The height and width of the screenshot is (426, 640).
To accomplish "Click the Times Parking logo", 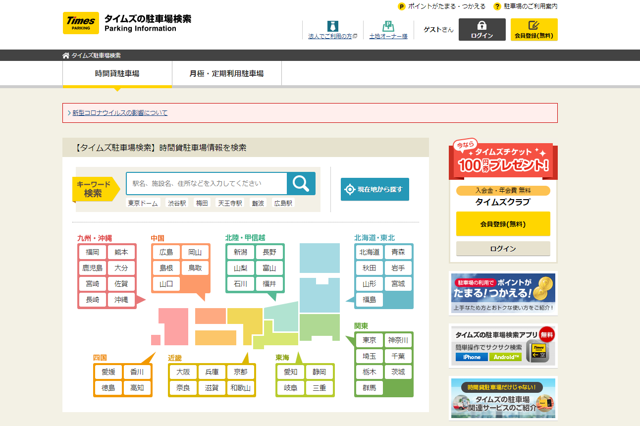I will pos(81,23).
